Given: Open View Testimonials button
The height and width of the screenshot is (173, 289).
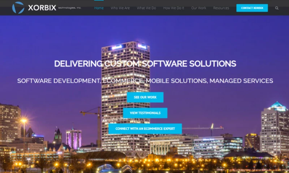Looking at the screenshot, I should [145, 113].
